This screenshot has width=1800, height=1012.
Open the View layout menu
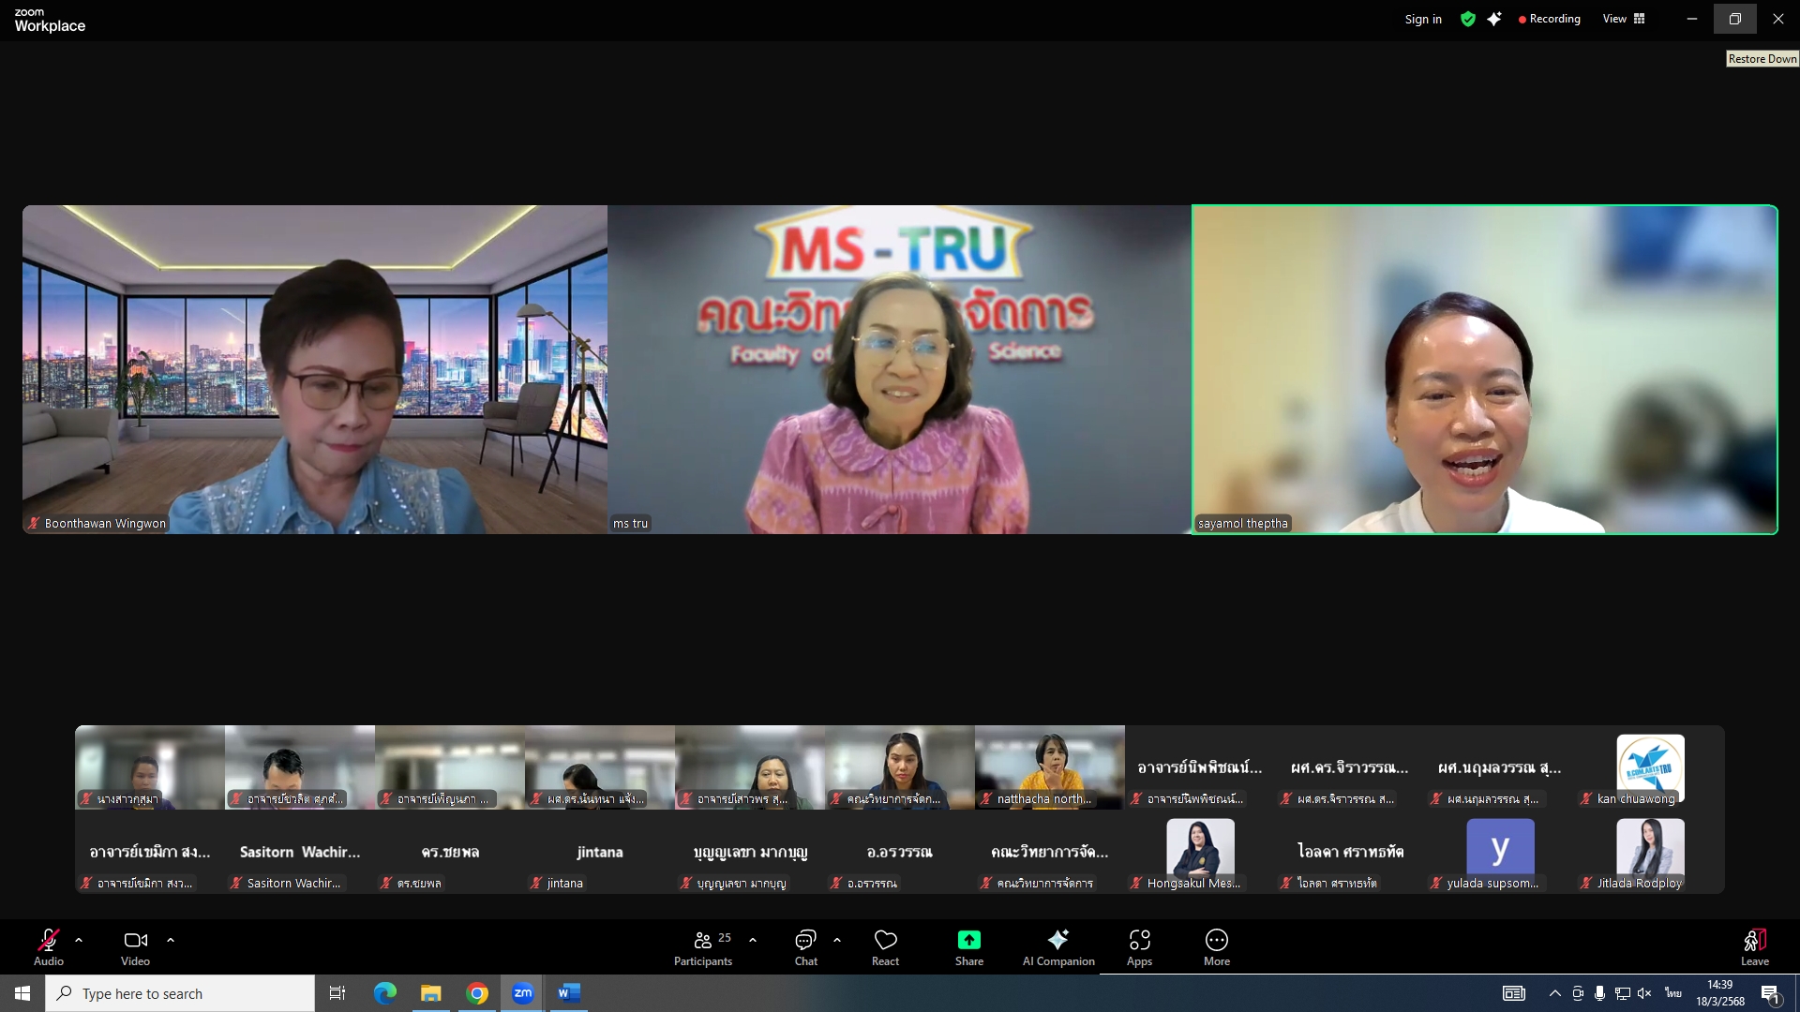click(x=1624, y=19)
